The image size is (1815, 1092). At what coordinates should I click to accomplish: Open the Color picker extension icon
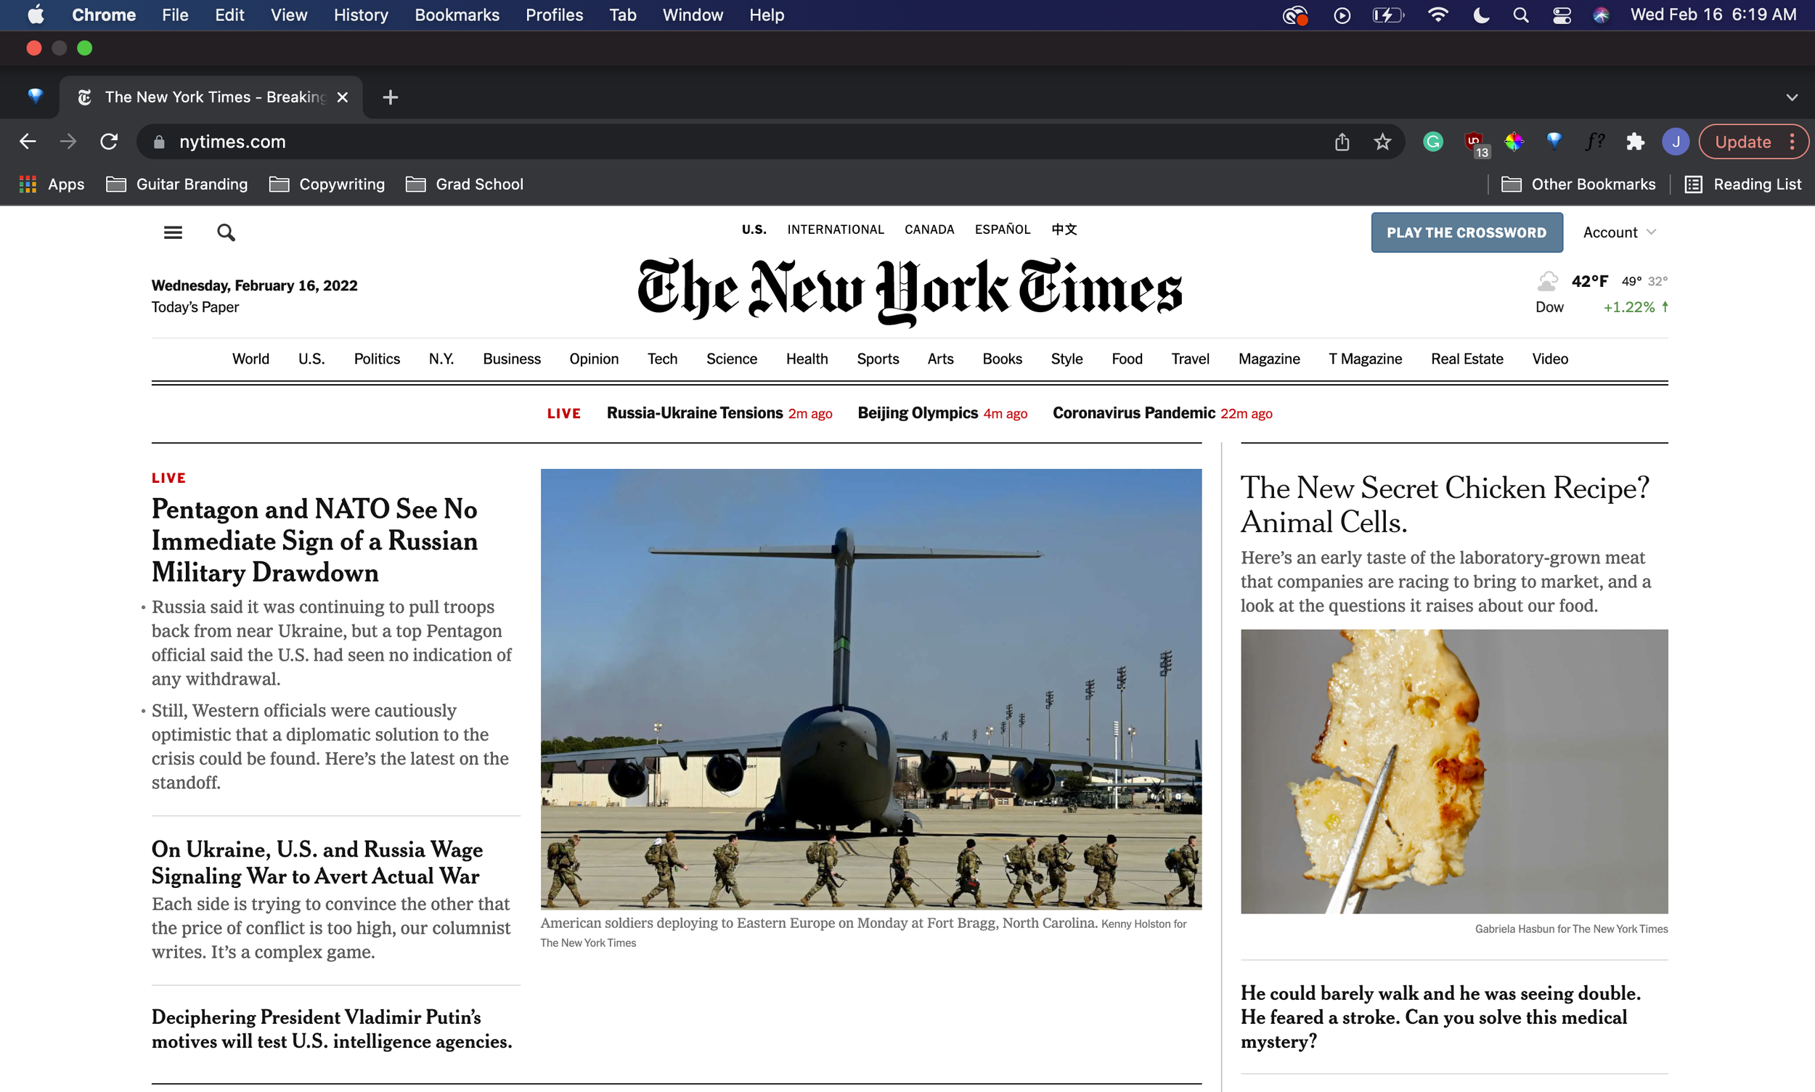(x=1514, y=142)
